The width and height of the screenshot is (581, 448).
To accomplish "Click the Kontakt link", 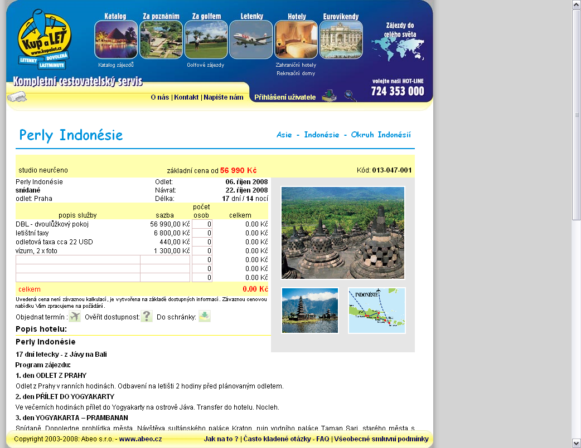I will (186, 97).
